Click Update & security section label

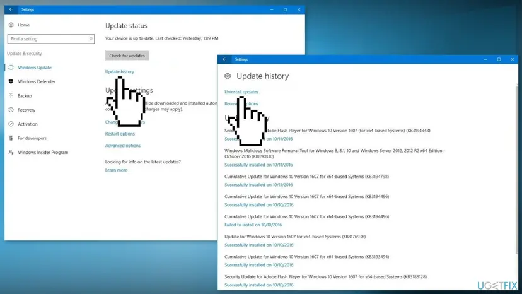25,54
